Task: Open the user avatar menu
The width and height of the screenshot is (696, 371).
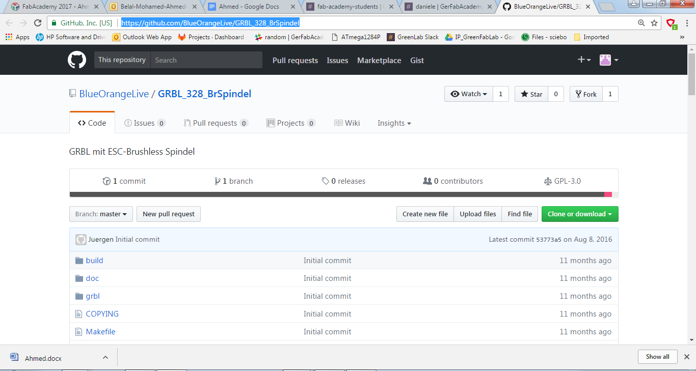Action: pyautogui.click(x=609, y=60)
